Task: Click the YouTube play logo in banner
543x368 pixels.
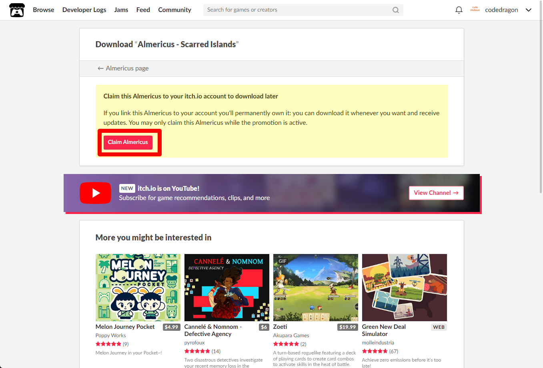Action: click(95, 193)
